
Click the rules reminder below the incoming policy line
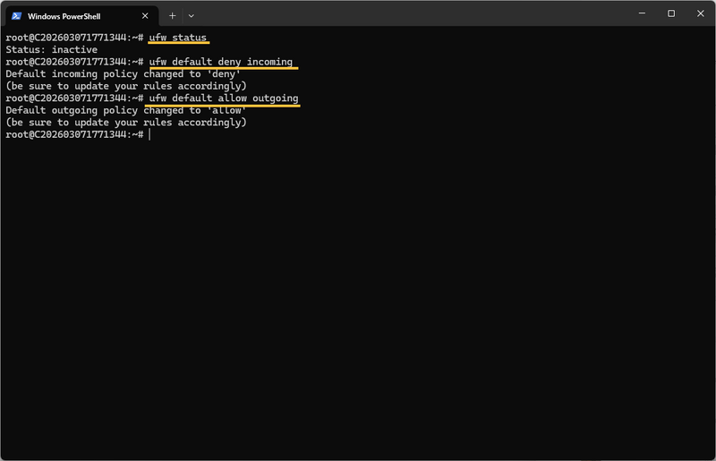point(125,86)
